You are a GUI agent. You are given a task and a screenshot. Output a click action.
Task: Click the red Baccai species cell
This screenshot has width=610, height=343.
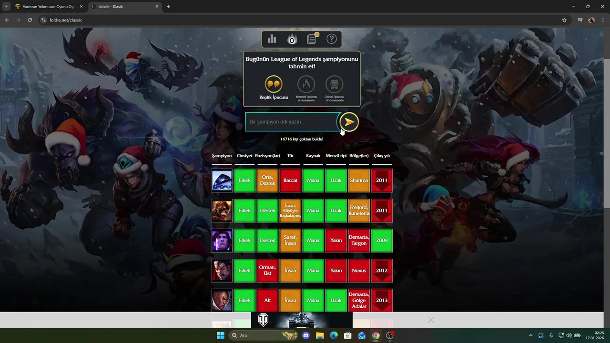click(290, 181)
